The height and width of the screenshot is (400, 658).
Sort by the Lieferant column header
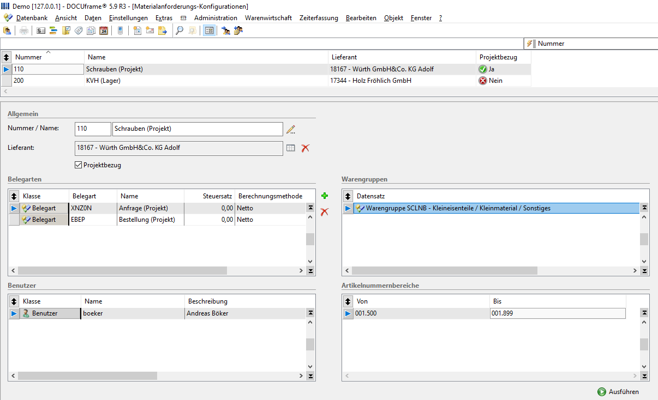point(402,57)
